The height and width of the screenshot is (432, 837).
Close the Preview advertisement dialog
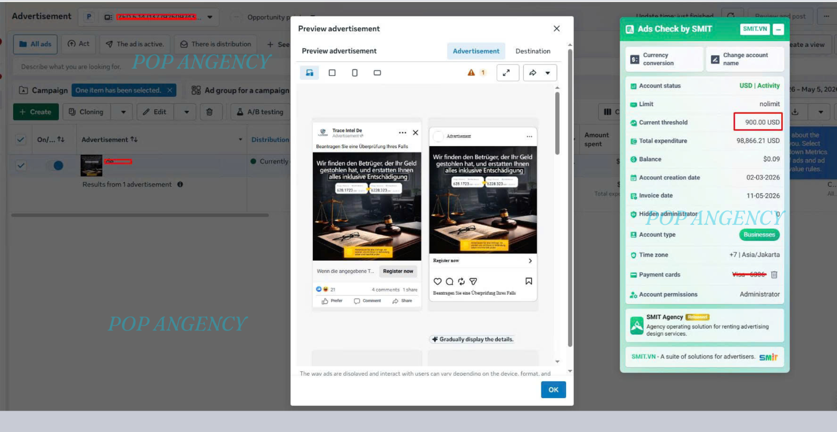click(x=557, y=29)
